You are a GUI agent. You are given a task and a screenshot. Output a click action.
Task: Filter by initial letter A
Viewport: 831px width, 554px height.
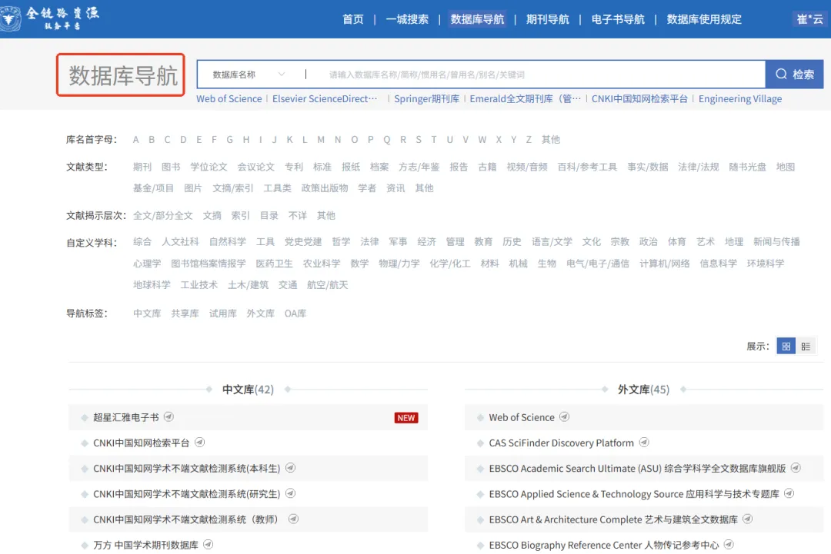[x=136, y=140]
